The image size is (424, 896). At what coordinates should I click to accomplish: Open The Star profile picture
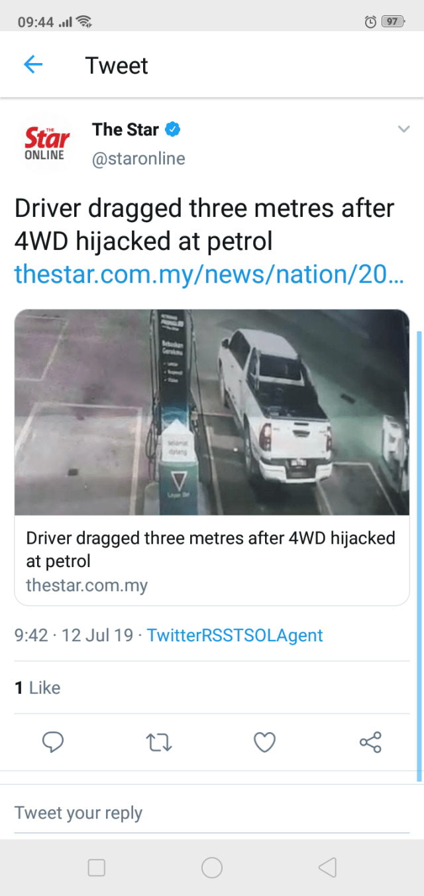click(x=46, y=143)
